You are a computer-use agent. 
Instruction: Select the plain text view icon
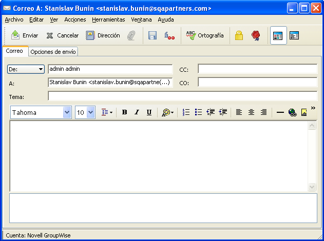294,35
